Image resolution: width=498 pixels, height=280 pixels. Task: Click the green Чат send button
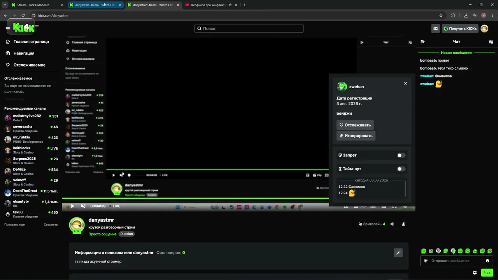click(x=487, y=273)
